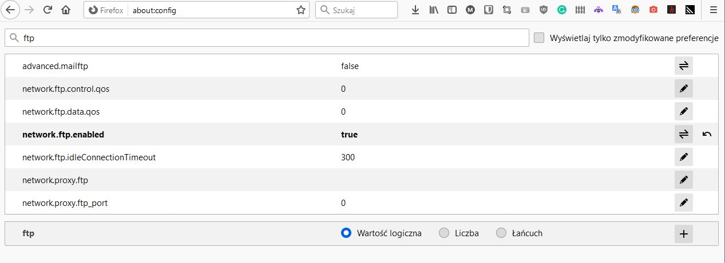Image resolution: width=725 pixels, height=263 pixels.
Task: Select the 'Liczba' radio option
Action: point(444,233)
